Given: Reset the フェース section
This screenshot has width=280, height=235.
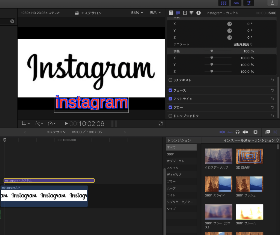Looking at the screenshot, I should [x=273, y=90].
